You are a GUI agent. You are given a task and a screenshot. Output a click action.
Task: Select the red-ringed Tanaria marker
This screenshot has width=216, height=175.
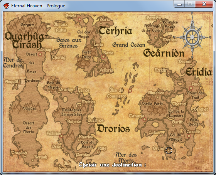pyautogui.click(x=144, y=119)
